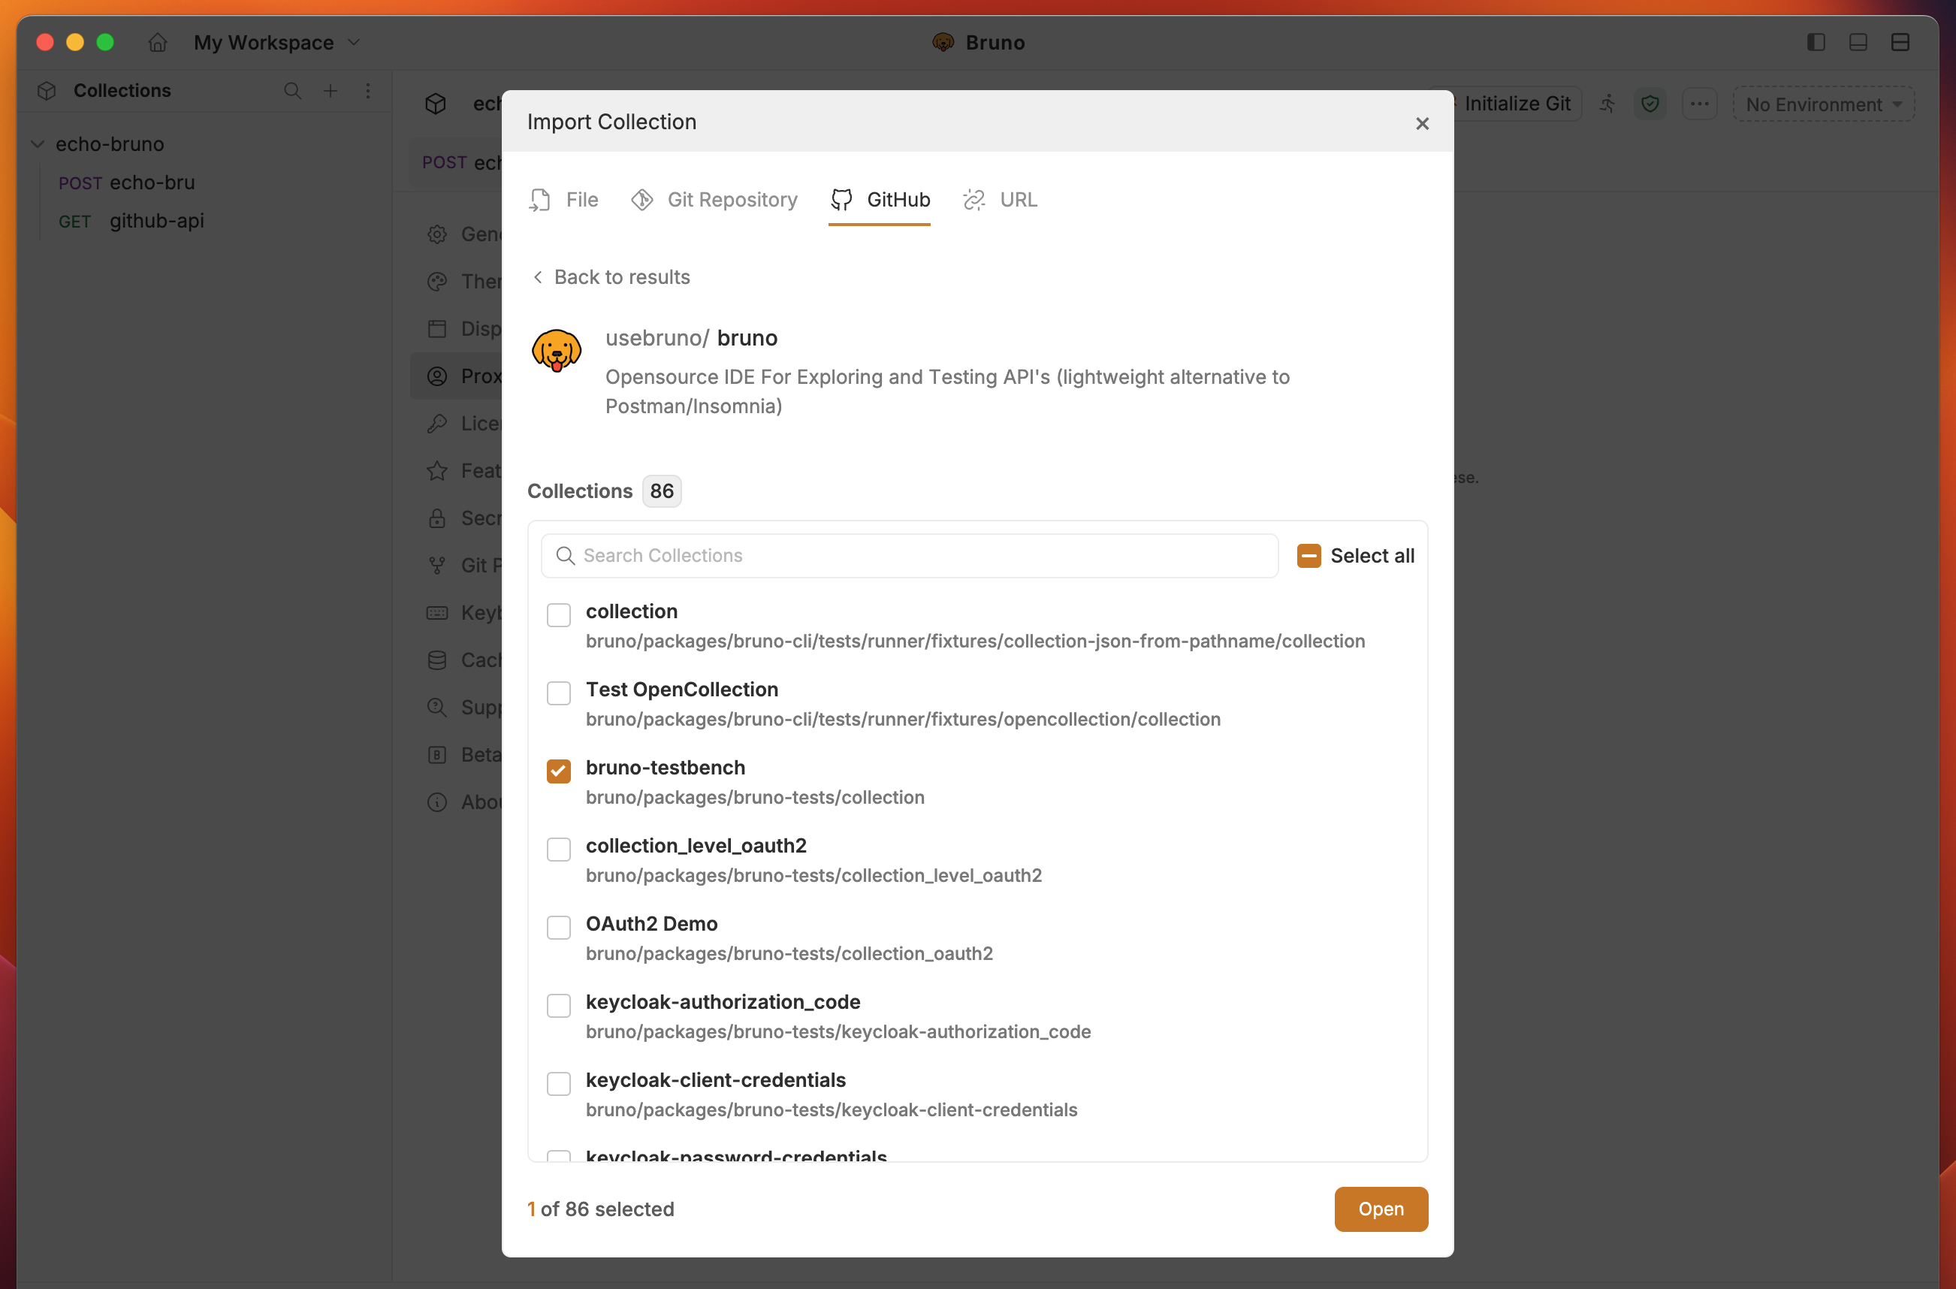This screenshot has width=1956, height=1289.
Task: Click the 'Test OpenCollection' collection title
Action: 681,689
